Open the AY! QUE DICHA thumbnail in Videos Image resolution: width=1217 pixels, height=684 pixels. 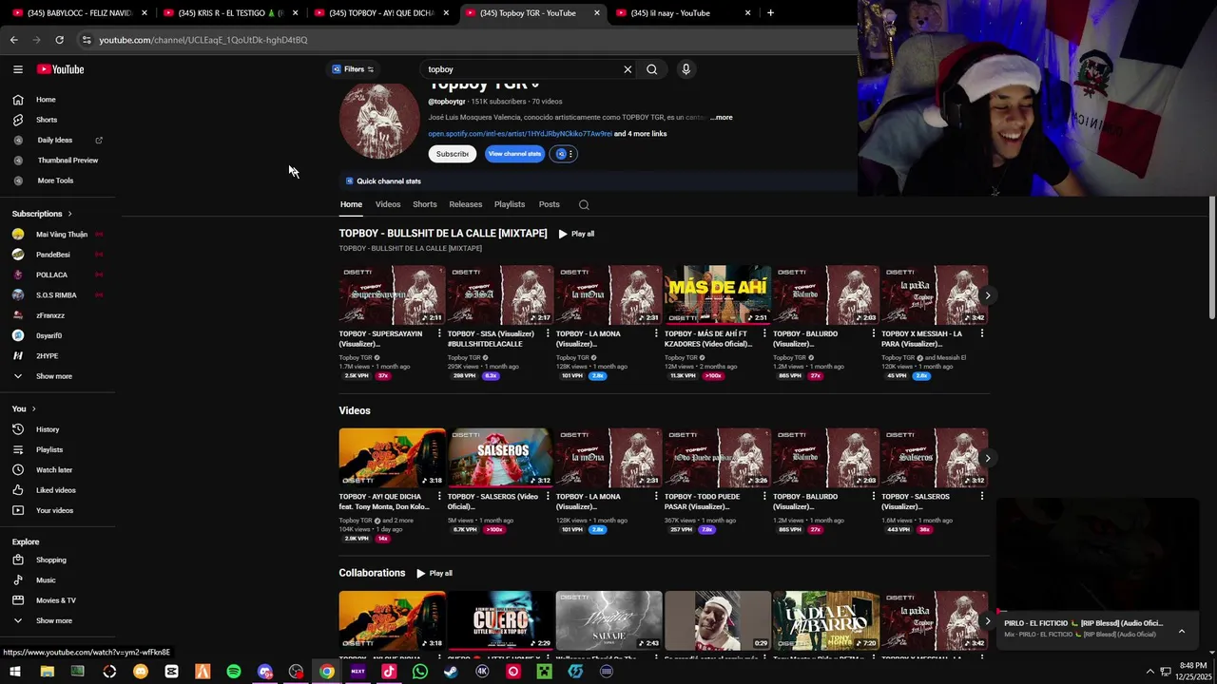pyautogui.click(x=392, y=458)
